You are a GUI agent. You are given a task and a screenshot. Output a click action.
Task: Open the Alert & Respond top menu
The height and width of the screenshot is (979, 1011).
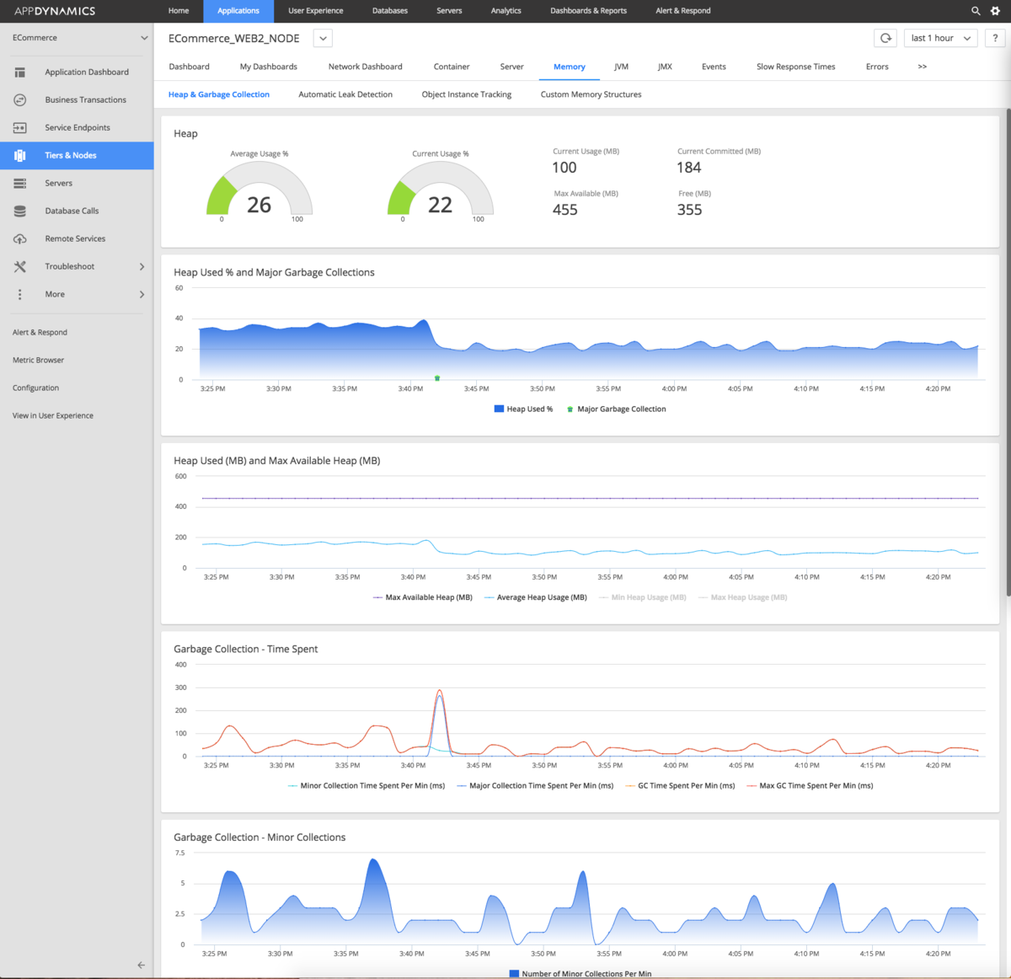pyautogui.click(x=683, y=11)
